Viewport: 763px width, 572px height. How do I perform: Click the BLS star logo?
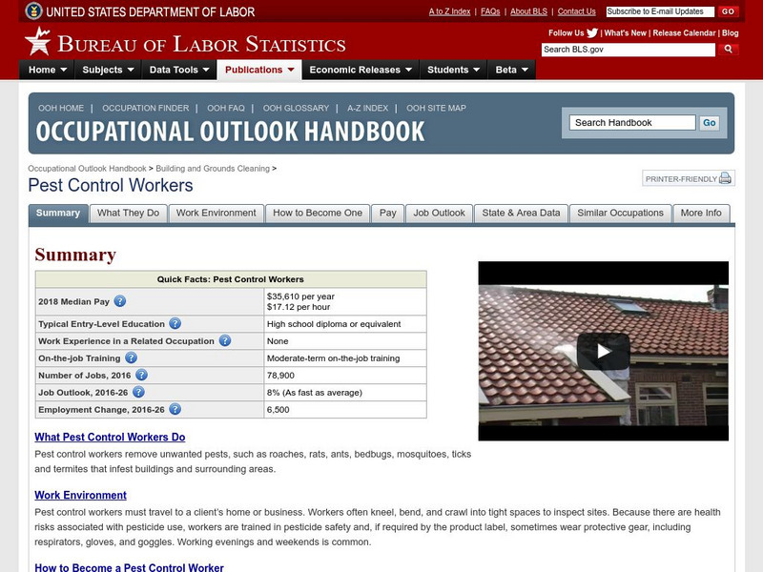click(x=38, y=41)
